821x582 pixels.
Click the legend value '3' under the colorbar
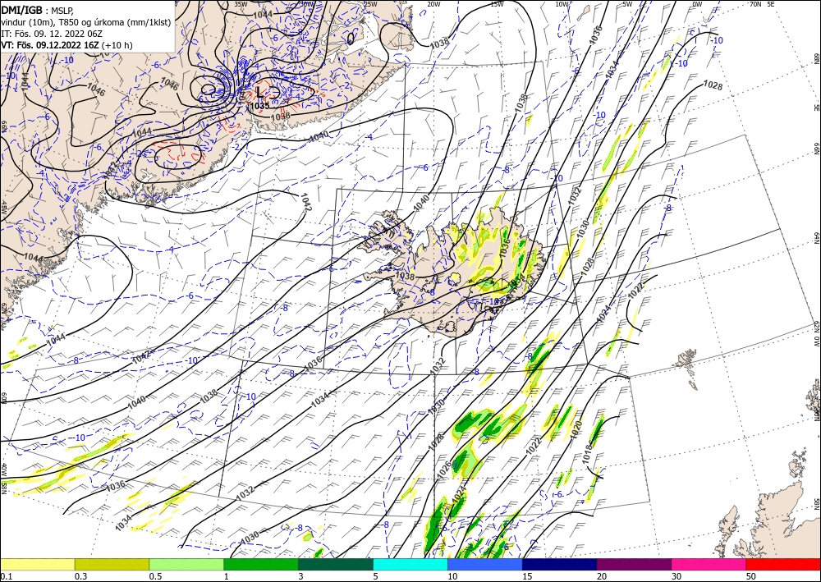[301, 576]
